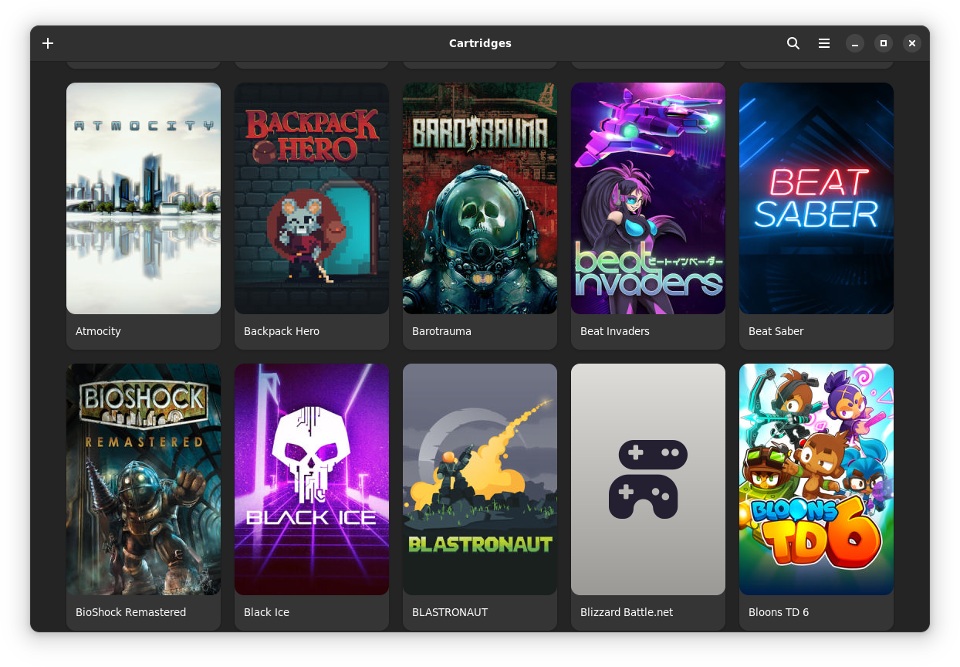Click the plus icon to add game
The height and width of the screenshot is (667, 960).
pos(48,43)
